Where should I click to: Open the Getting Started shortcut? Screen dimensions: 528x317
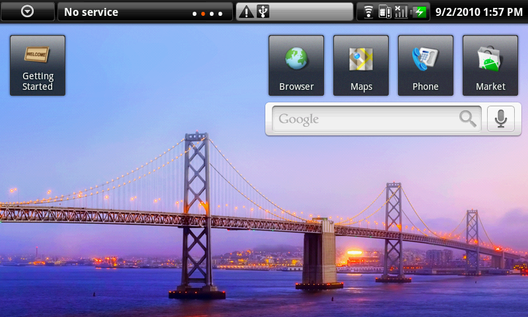coord(38,65)
